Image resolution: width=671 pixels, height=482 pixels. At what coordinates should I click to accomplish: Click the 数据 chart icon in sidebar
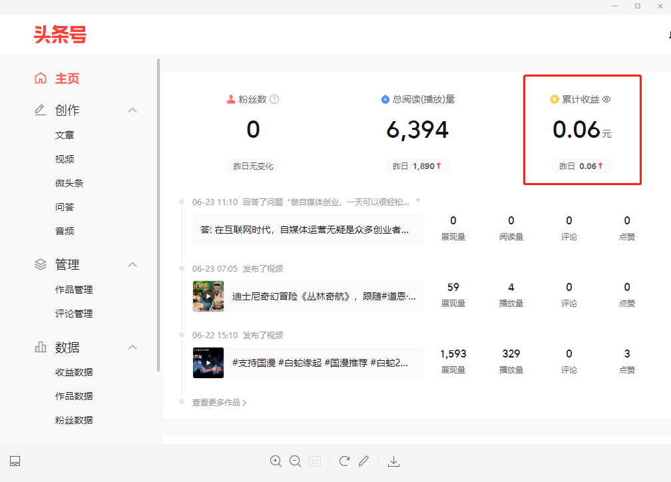pyautogui.click(x=40, y=347)
